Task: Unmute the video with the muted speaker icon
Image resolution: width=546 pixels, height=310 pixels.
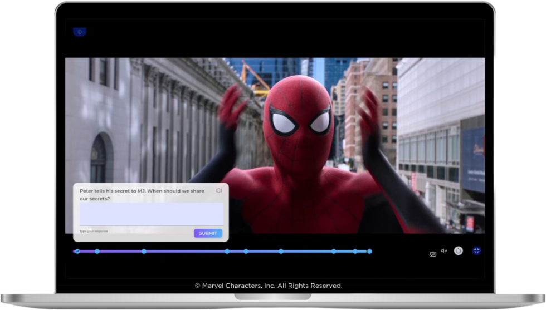Action: [x=444, y=251]
